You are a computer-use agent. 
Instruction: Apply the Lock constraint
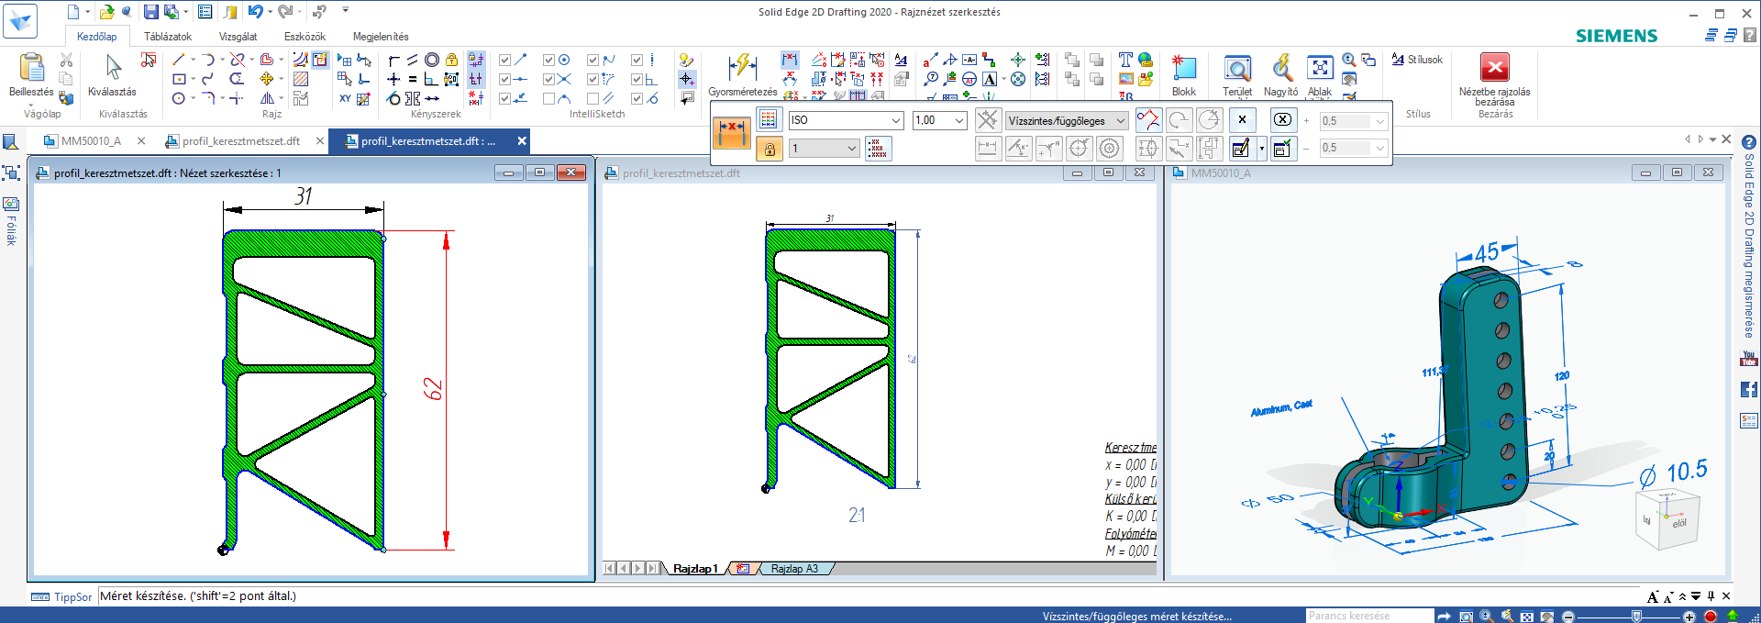(x=451, y=60)
